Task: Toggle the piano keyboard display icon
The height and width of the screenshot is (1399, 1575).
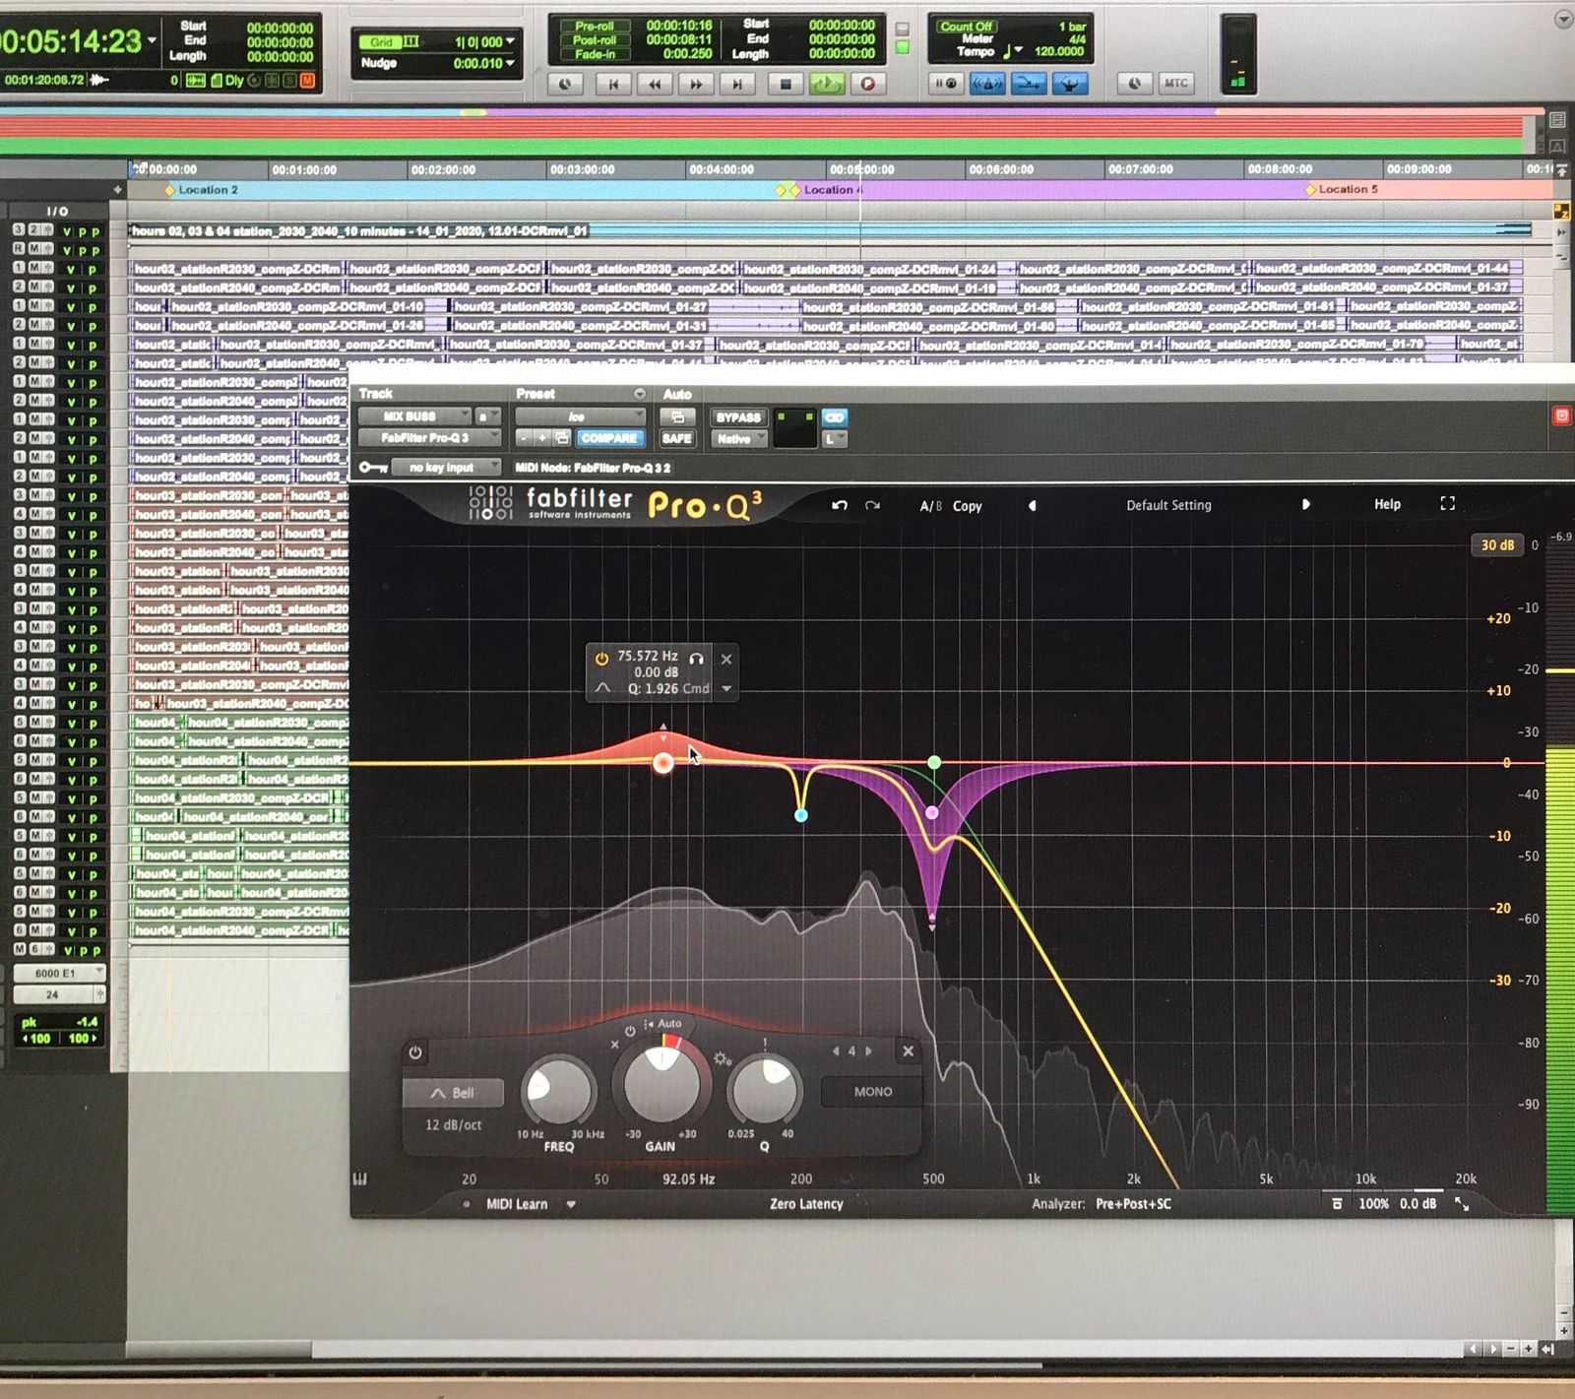Action: click(360, 1178)
